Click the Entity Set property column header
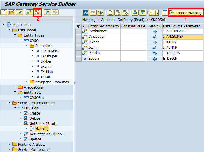 [104, 26]
